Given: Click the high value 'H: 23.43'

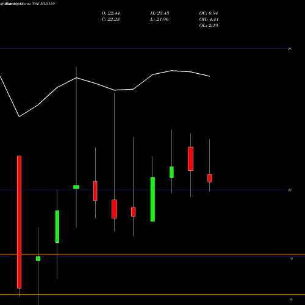Looking at the screenshot, I should (160, 13).
